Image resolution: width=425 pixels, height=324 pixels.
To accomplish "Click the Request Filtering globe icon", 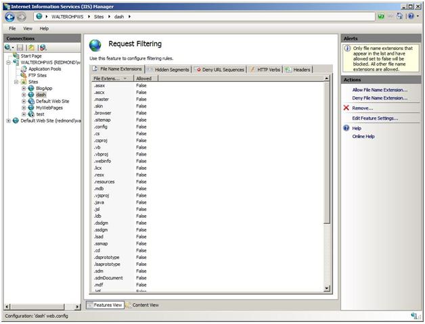I will pyautogui.click(x=95, y=45).
